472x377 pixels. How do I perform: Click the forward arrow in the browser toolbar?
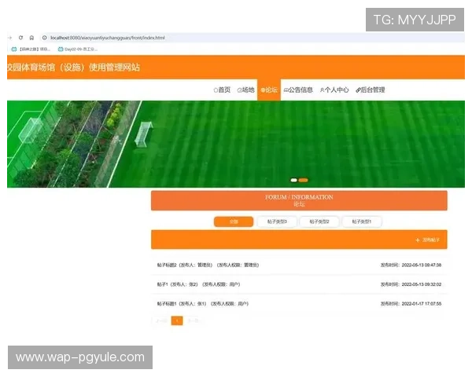(x=9, y=38)
